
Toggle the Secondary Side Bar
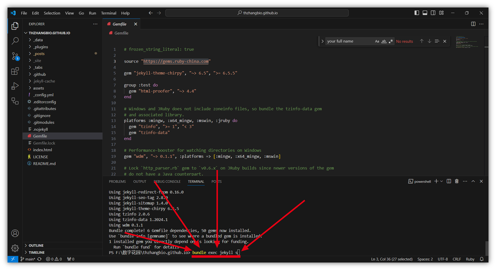pyautogui.click(x=433, y=13)
